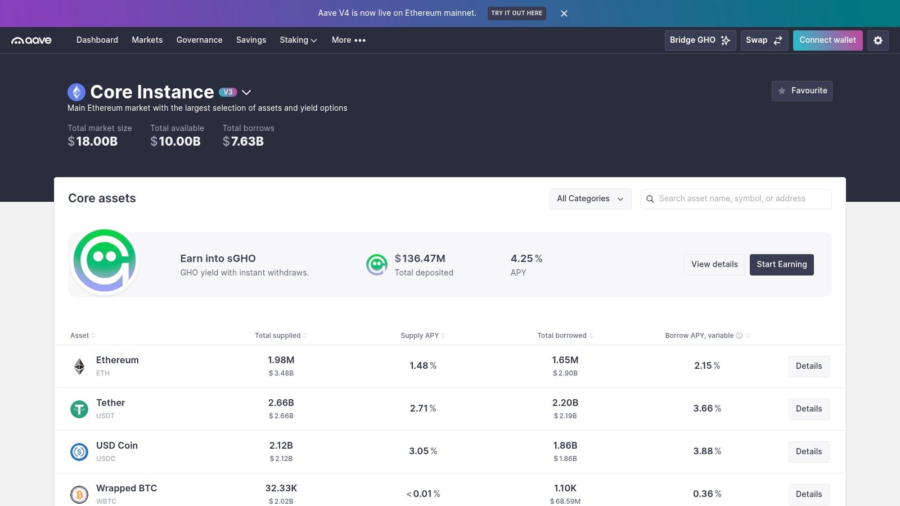Click the Wrapped BTC asset icon
Viewport: 900px width, 506px height.
click(x=79, y=495)
